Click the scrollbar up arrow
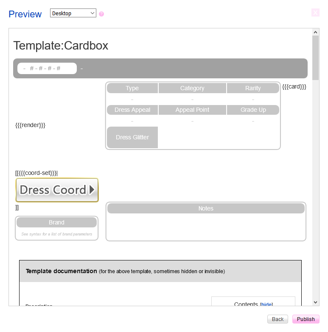Screen dimensions: 328x332 315,32
